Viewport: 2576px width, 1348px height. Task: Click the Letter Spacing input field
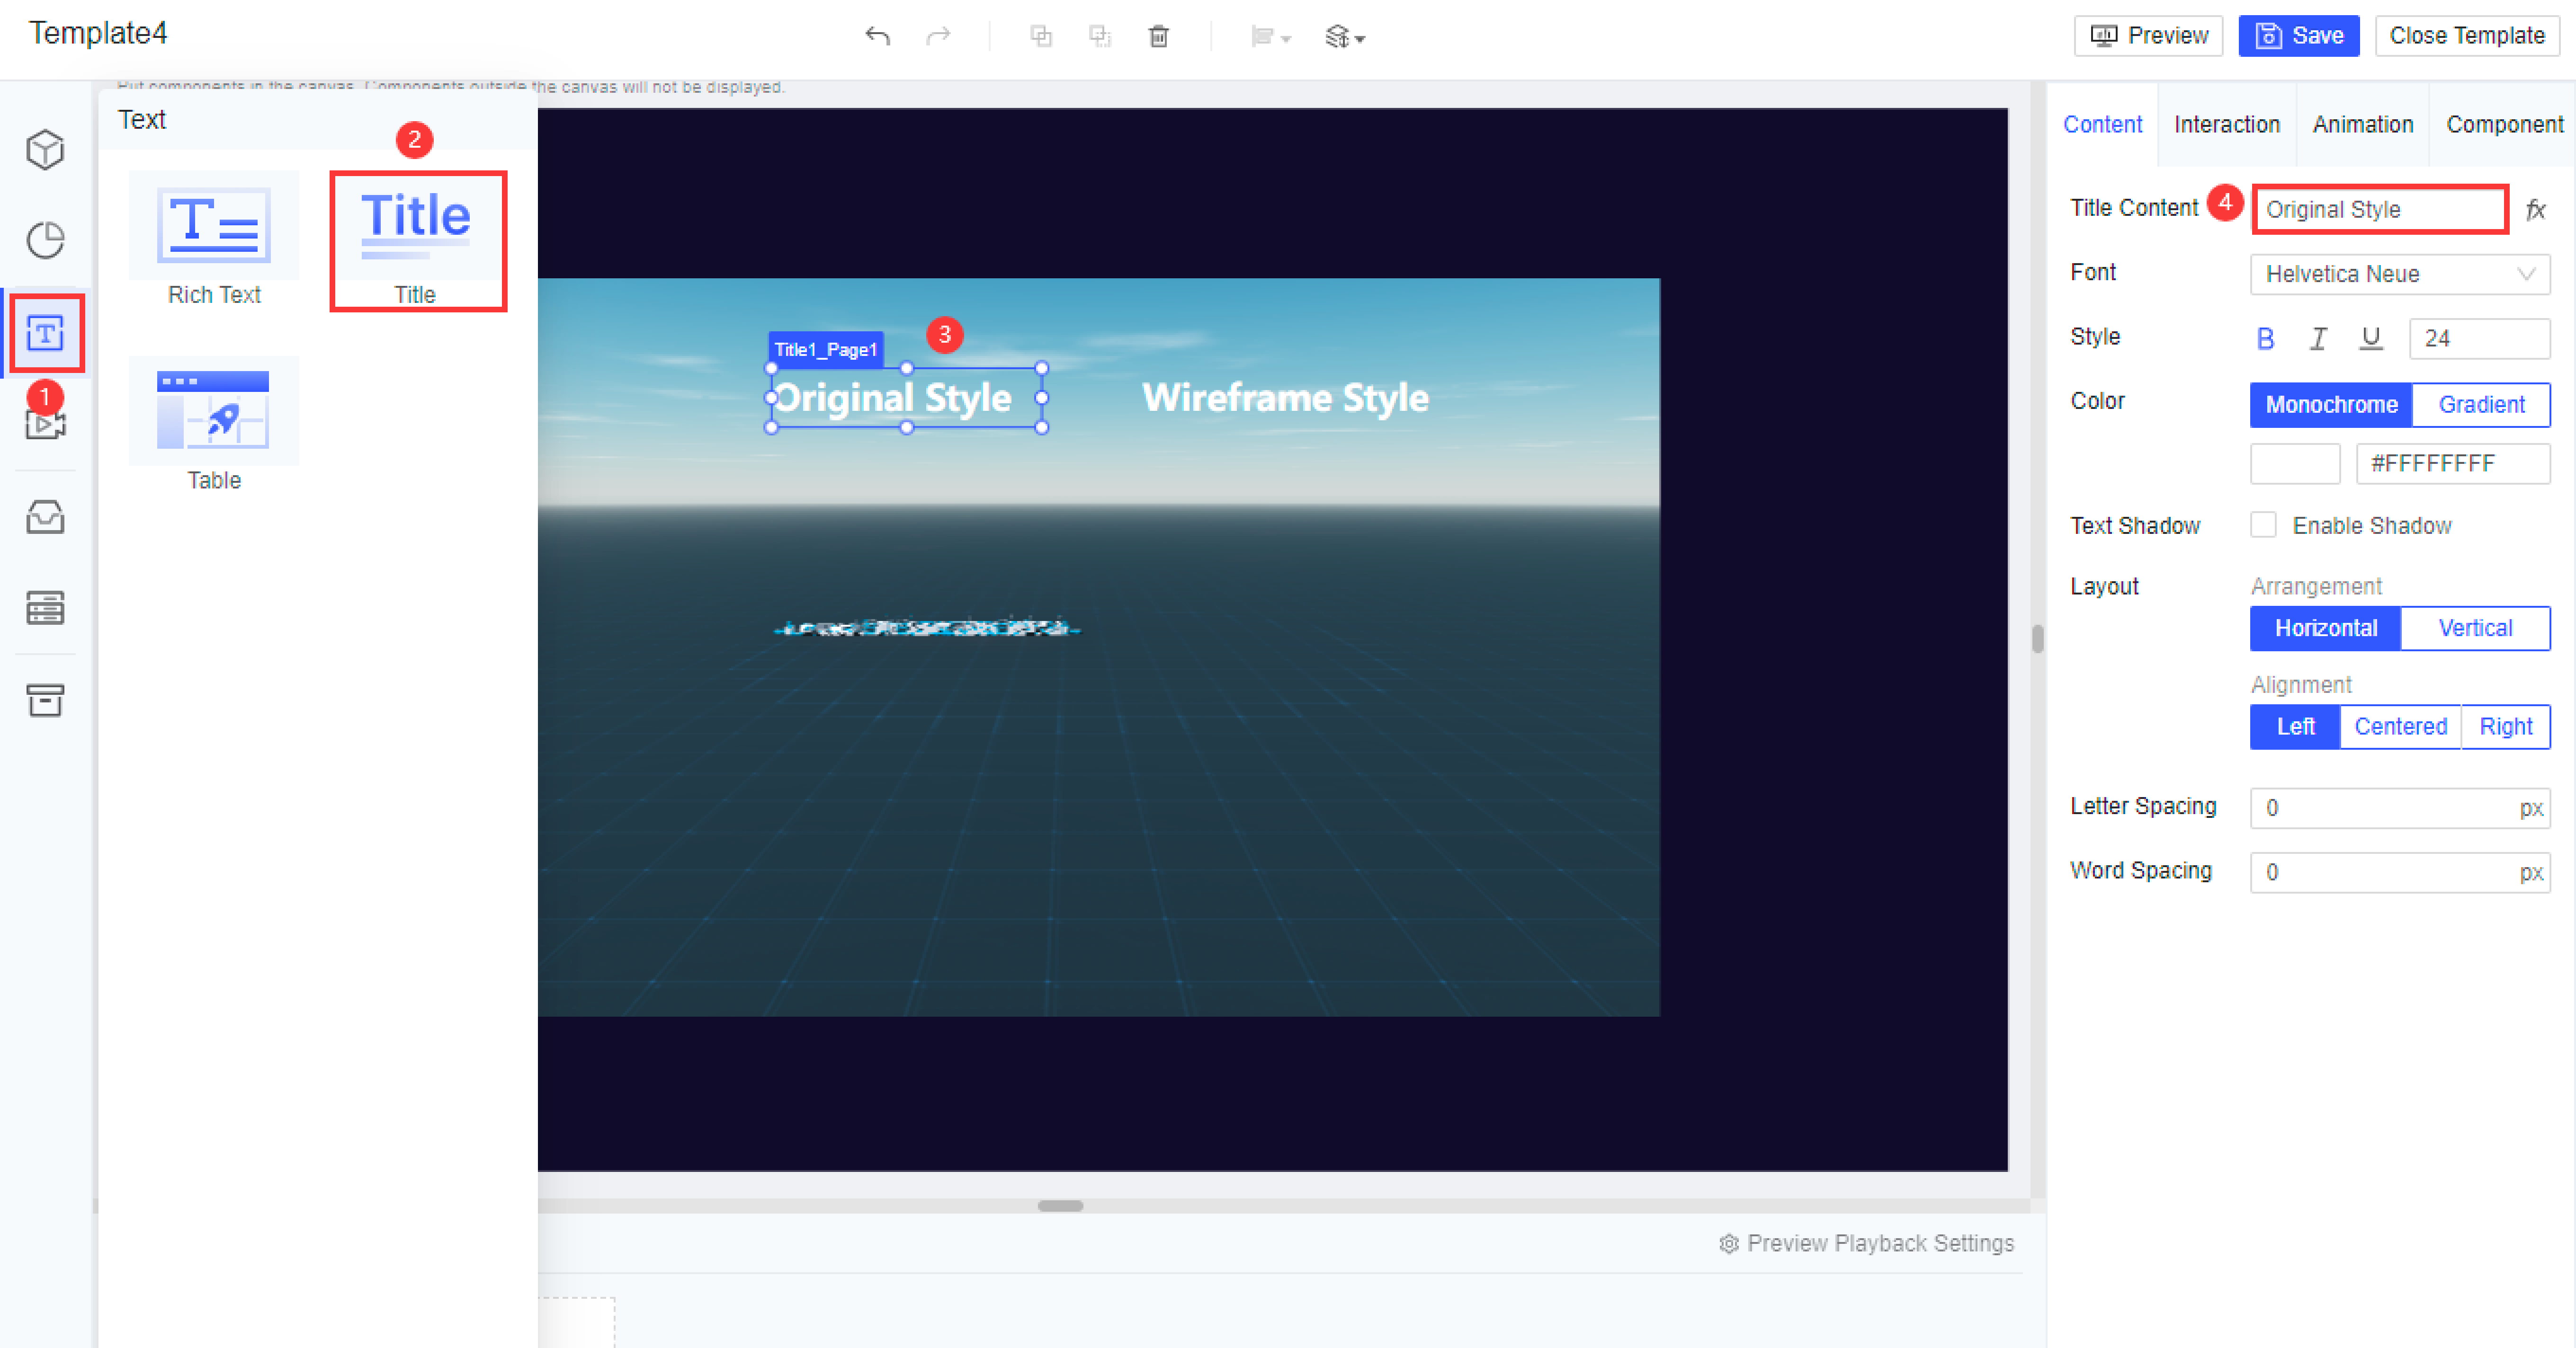pyautogui.click(x=2400, y=807)
